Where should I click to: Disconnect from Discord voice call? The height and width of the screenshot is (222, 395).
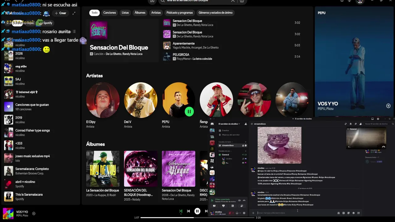click(x=244, y=200)
